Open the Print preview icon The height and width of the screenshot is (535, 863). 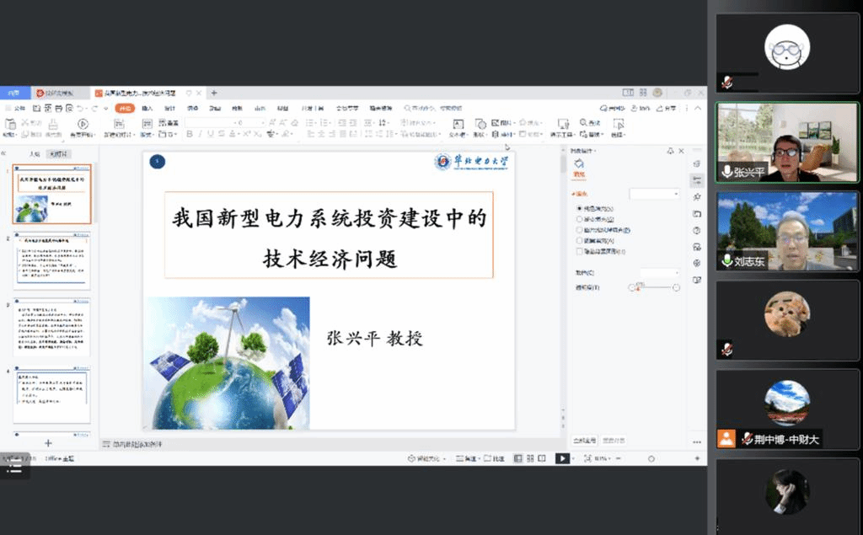(x=70, y=108)
